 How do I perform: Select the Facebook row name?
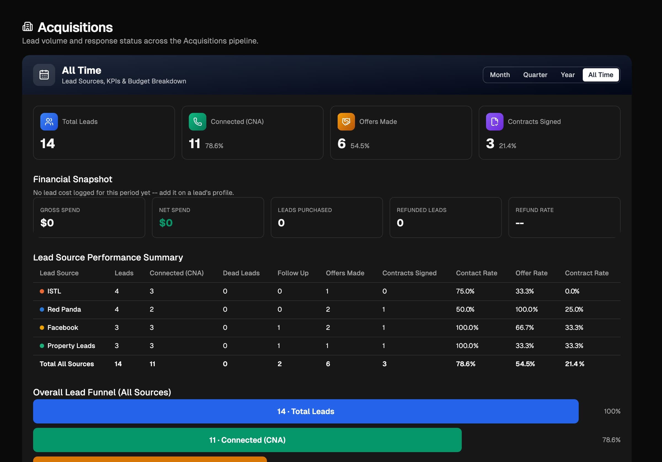point(63,328)
